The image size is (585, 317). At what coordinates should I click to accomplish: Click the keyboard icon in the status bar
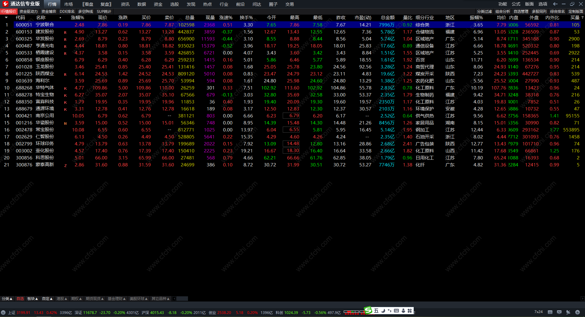click(x=550, y=312)
